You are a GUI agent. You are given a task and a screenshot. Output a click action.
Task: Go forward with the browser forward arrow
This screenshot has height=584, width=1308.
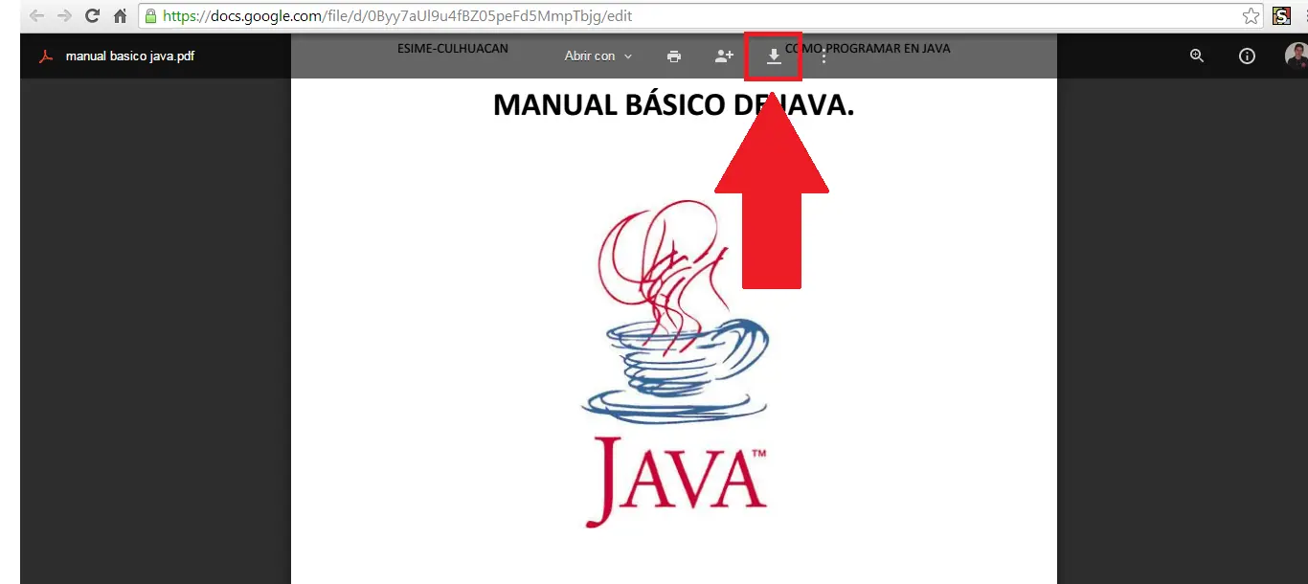tap(65, 16)
